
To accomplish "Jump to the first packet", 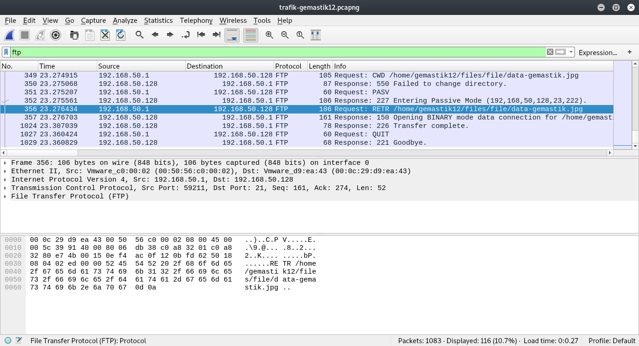I will tap(201, 35).
